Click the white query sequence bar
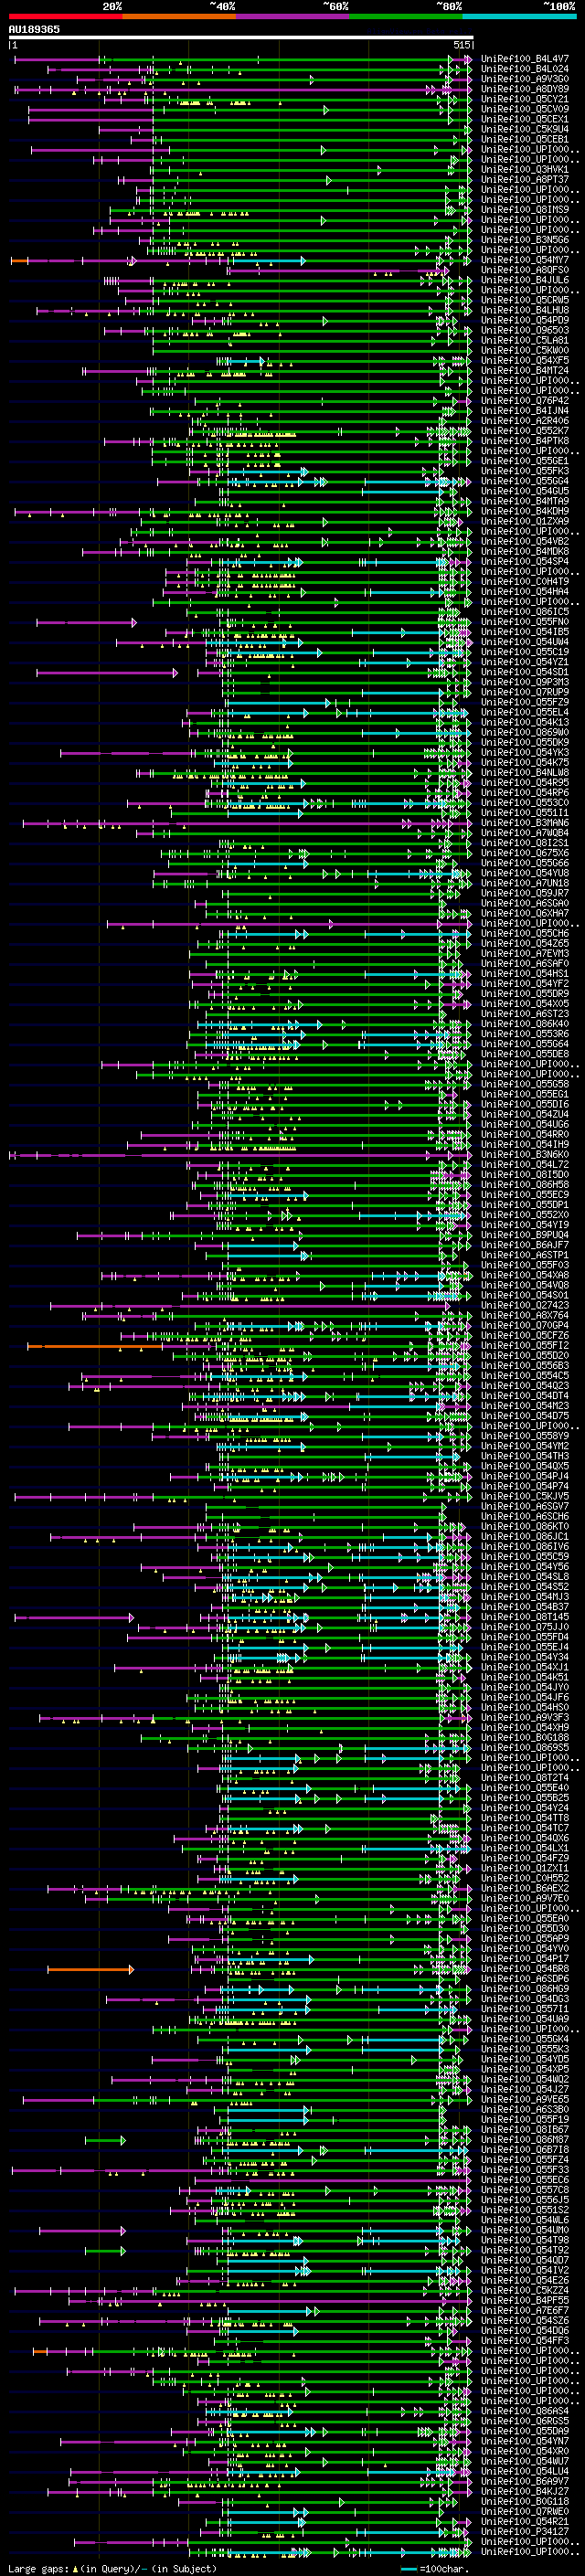Screen dimensions: 585x2576 [241, 38]
